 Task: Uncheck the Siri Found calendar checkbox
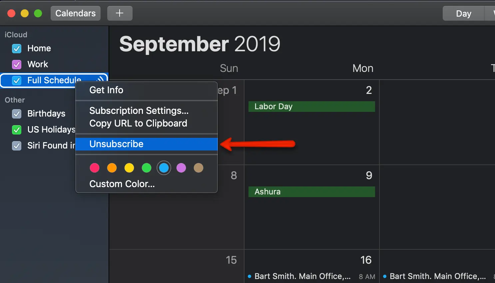[x=17, y=145]
